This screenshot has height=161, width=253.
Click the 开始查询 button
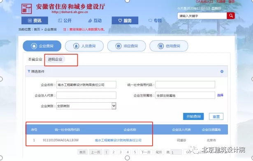(193, 116)
